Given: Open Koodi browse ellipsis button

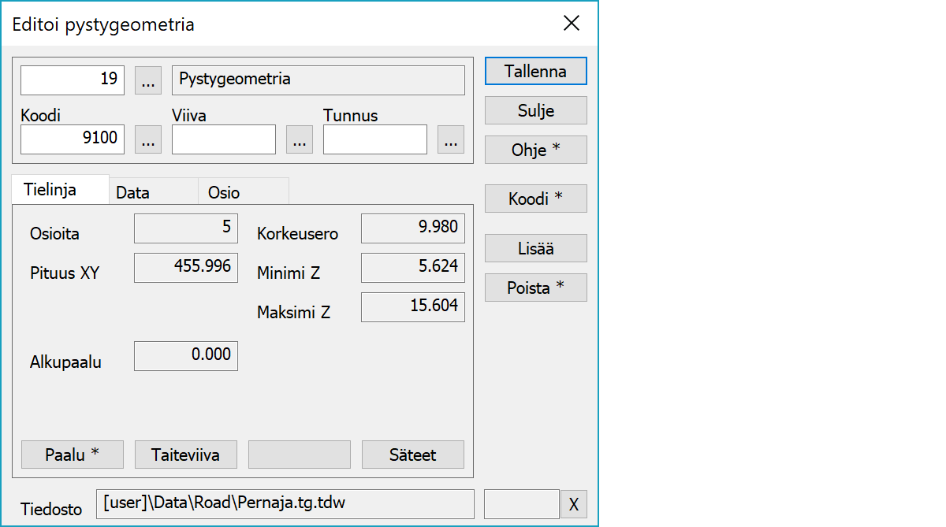Looking at the screenshot, I should (148, 139).
